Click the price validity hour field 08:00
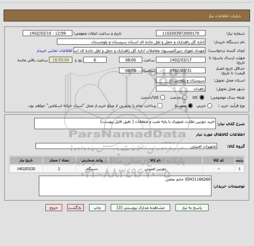This screenshot has height=246, width=254. (x=131, y=70)
